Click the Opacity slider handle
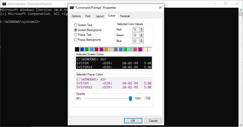 tap(131, 99)
